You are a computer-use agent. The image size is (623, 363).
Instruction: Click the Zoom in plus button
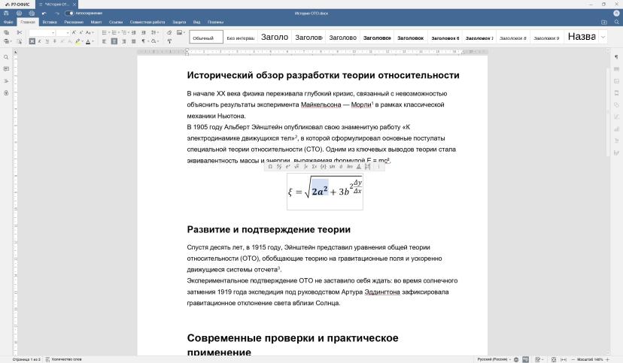607,359
